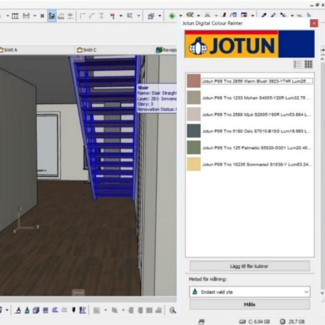Viewport: 325px width, 325px height.
Task: Select the eyedropper pick-up parameters tool
Action: pos(264,15)
